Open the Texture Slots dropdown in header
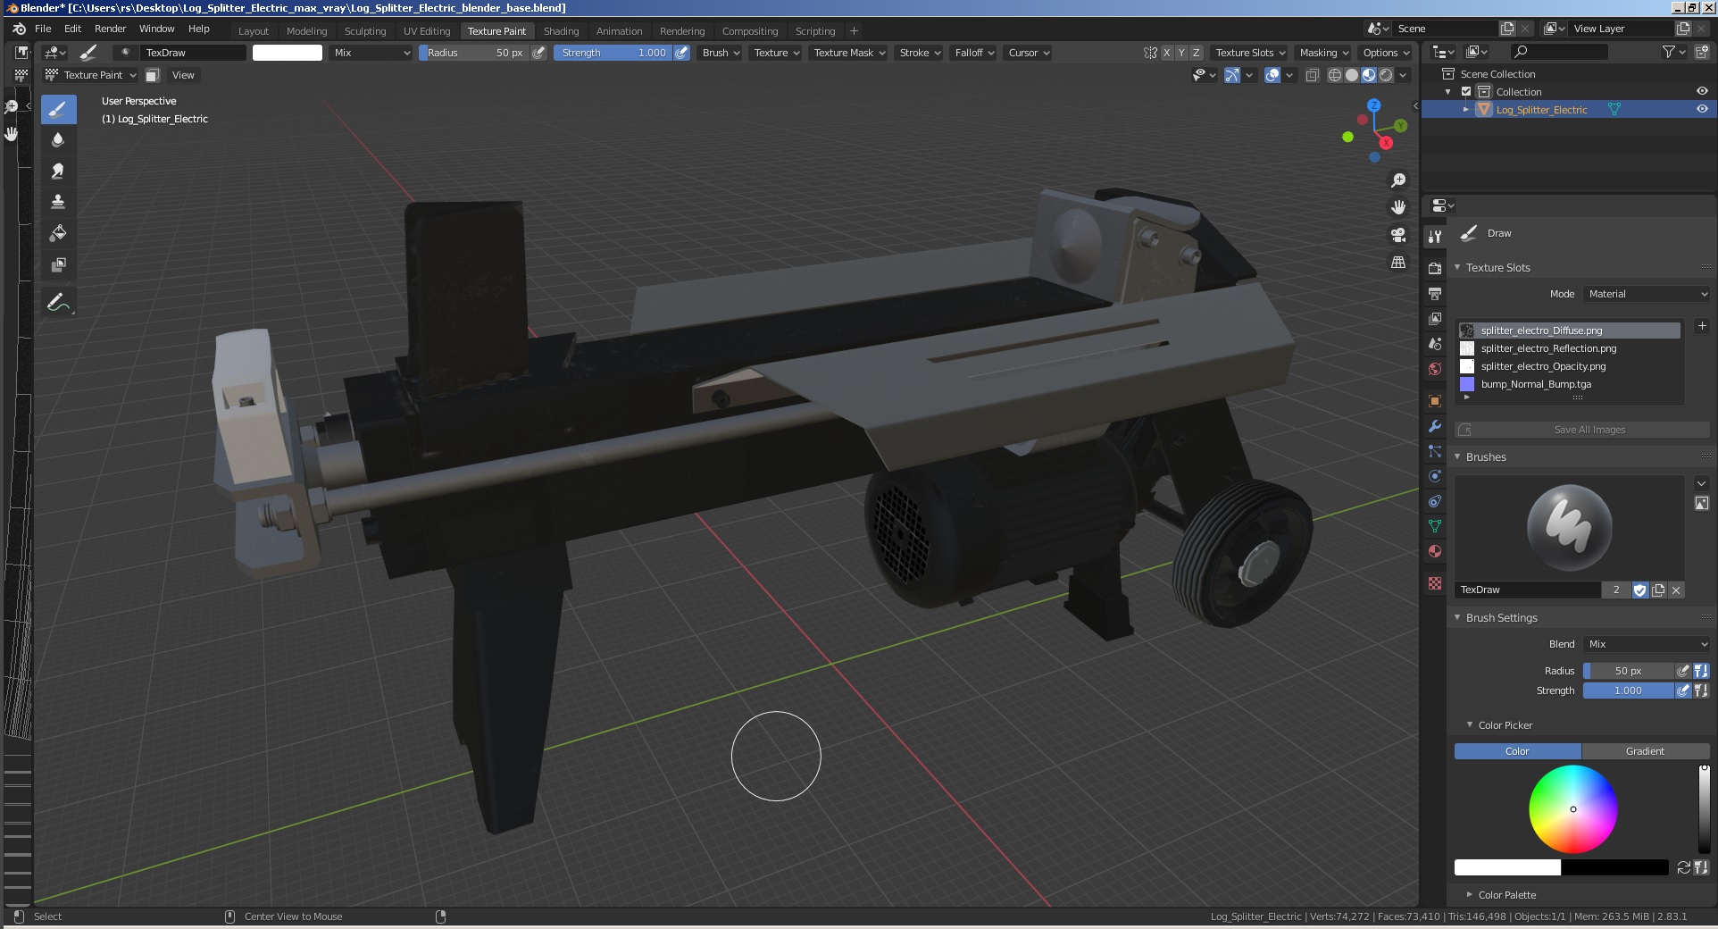Image resolution: width=1718 pixels, height=929 pixels. [x=1249, y=53]
